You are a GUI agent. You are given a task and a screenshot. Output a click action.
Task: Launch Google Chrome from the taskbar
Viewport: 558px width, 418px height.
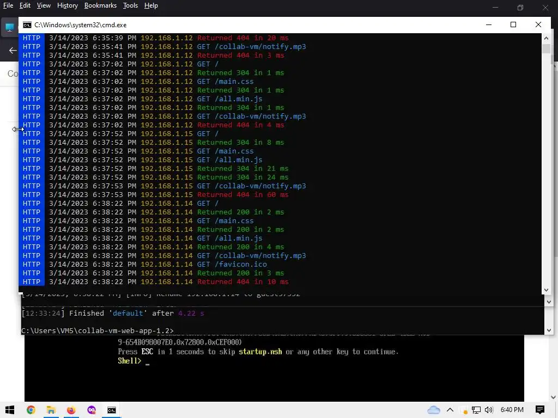(31, 410)
